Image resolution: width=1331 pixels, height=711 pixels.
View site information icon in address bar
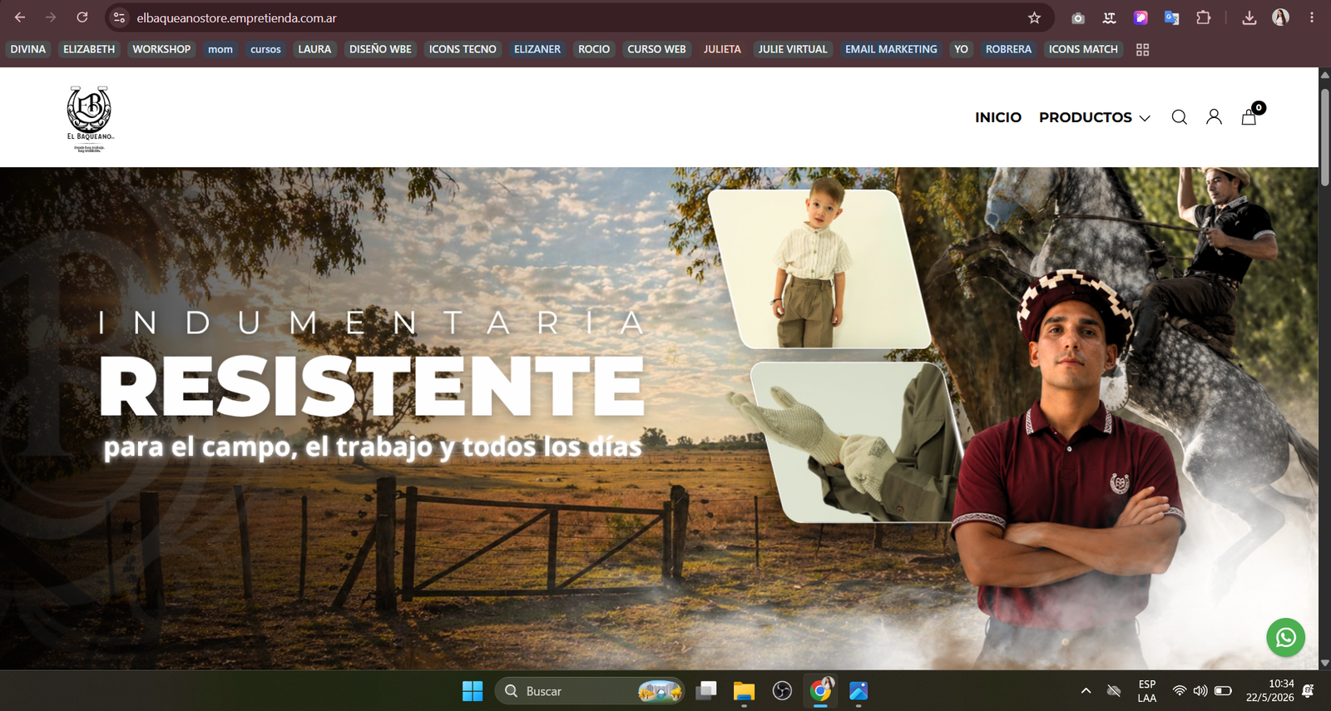[119, 17]
